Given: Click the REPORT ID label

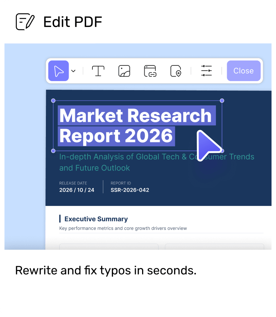Looking at the screenshot, I should coord(121,183).
